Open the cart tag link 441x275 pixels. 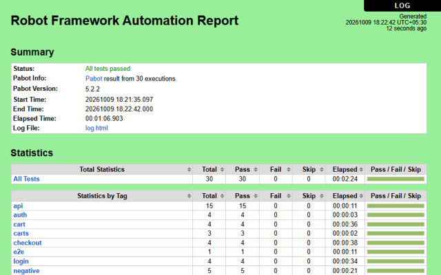19,225
